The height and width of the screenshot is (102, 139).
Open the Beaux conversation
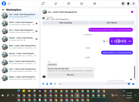point(19,62)
